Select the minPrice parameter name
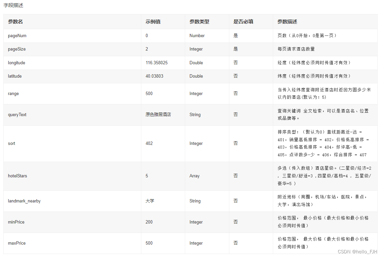Image resolution: width=382 pixels, height=257 pixels. click(16, 222)
